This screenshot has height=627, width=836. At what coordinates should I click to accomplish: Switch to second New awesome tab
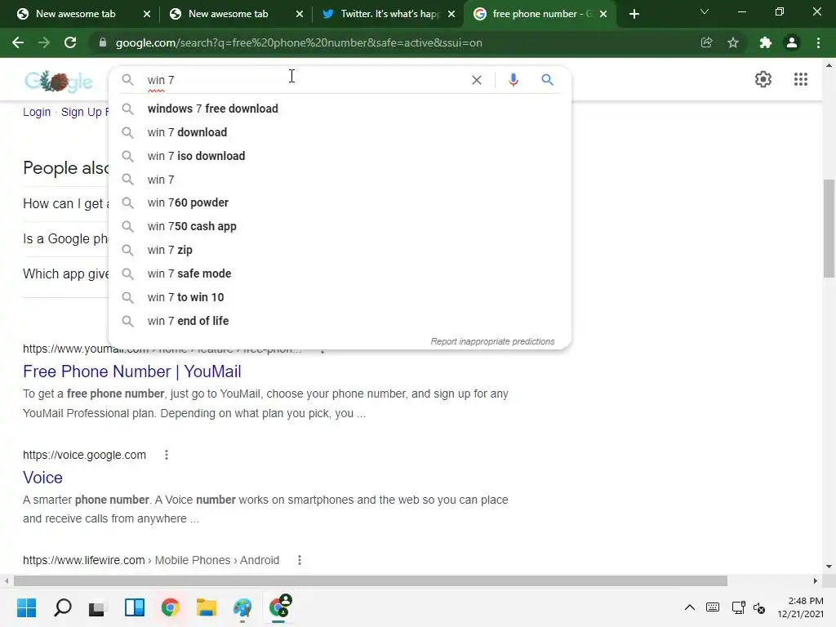click(228, 14)
